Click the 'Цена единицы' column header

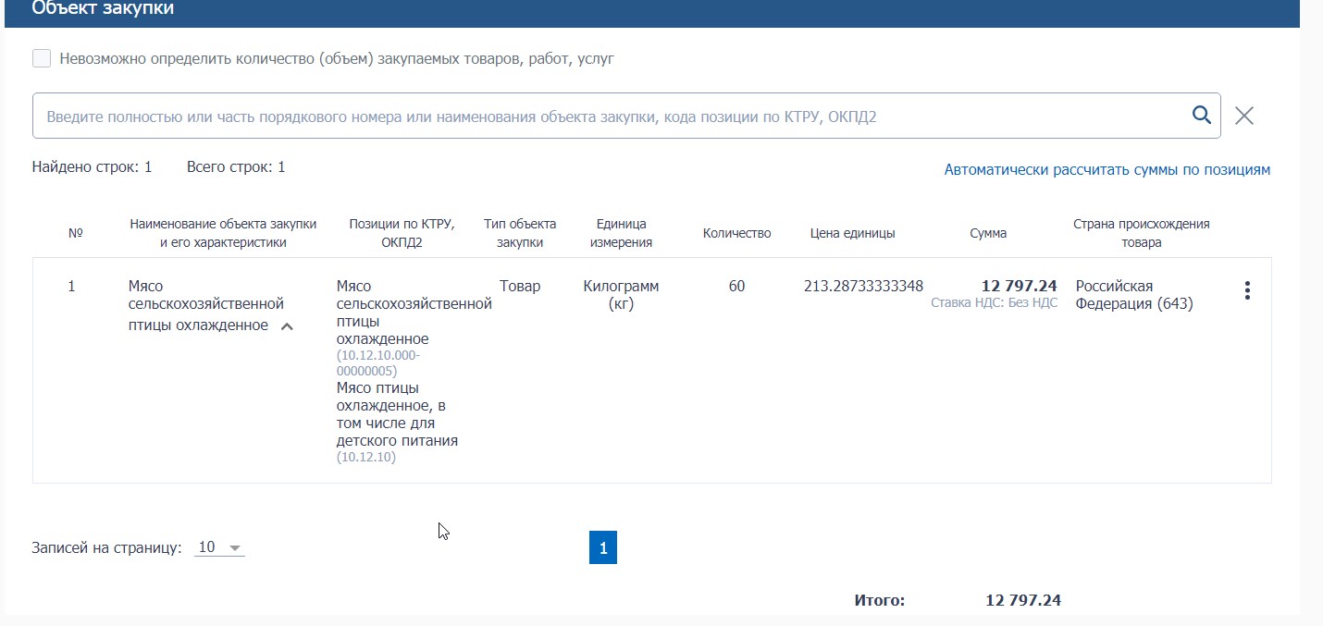(852, 233)
